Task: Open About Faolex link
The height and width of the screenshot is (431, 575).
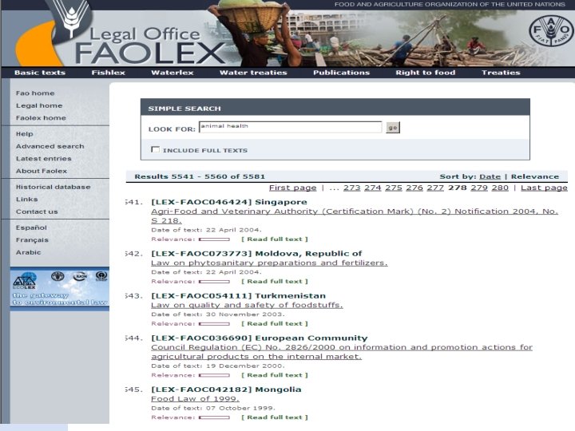Action: 42,171
